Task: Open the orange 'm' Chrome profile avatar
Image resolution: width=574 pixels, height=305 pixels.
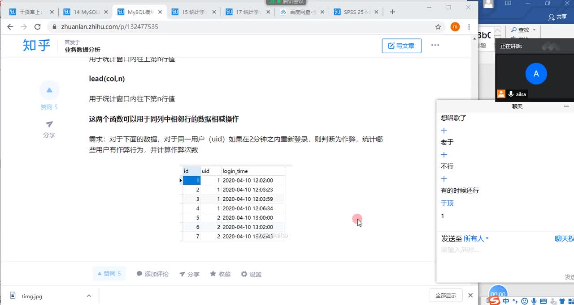Action: point(455,27)
